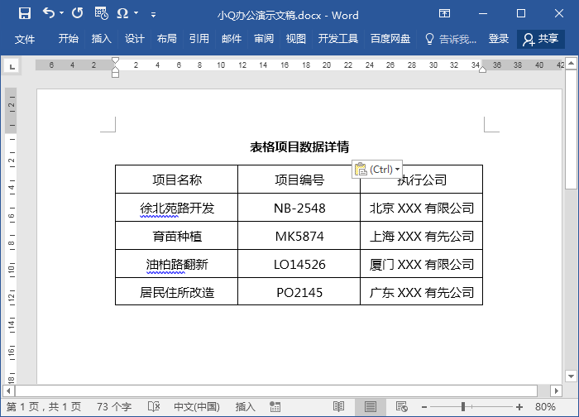Click the horizontal scrollbar right arrow
Viewport: 579px width, 417px height.
tap(556, 391)
